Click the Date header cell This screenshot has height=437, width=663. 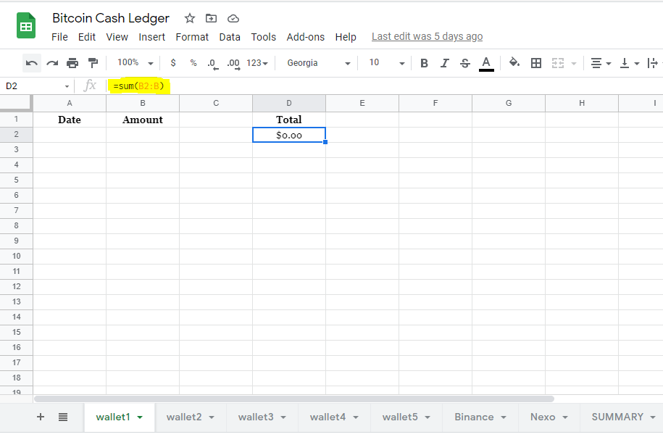(70, 120)
